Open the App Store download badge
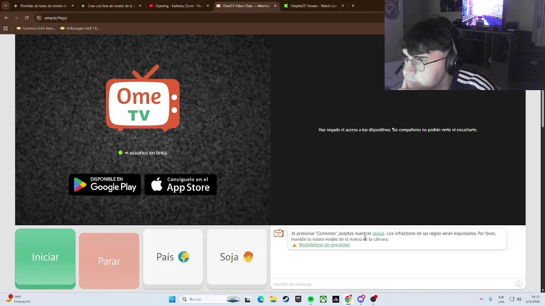Image resolution: width=545 pixels, height=306 pixels. (181, 184)
